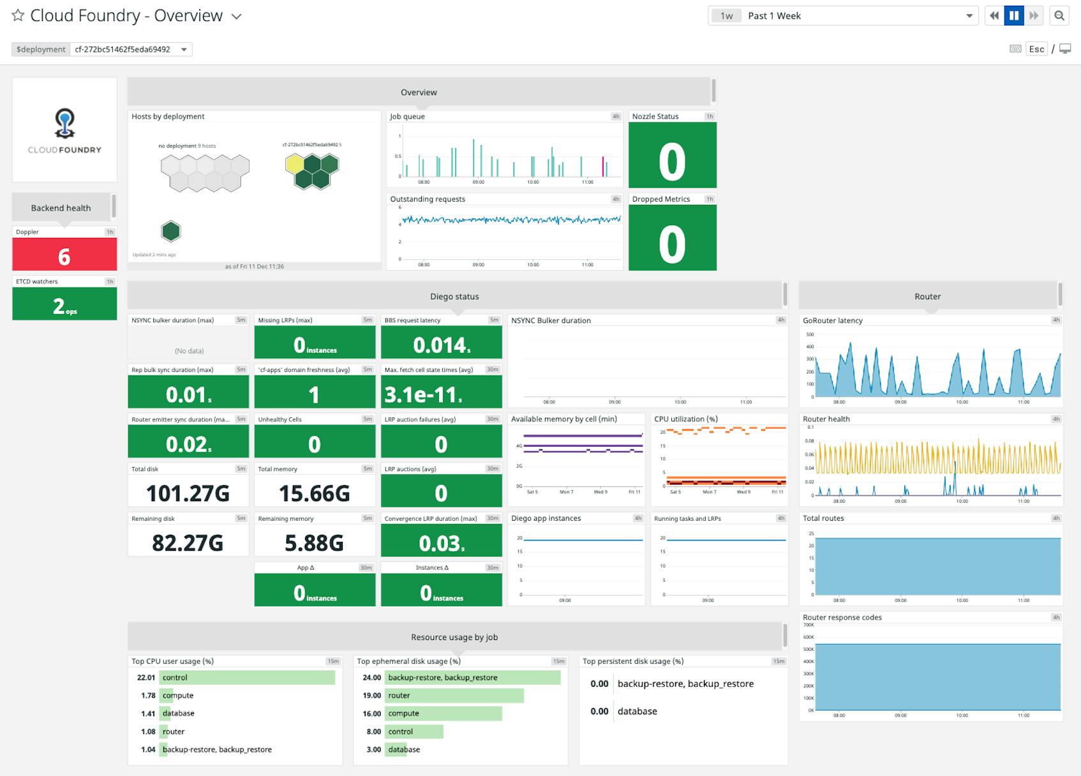The width and height of the screenshot is (1081, 776).
Task: Step the time range forward
Action: click(1033, 15)
